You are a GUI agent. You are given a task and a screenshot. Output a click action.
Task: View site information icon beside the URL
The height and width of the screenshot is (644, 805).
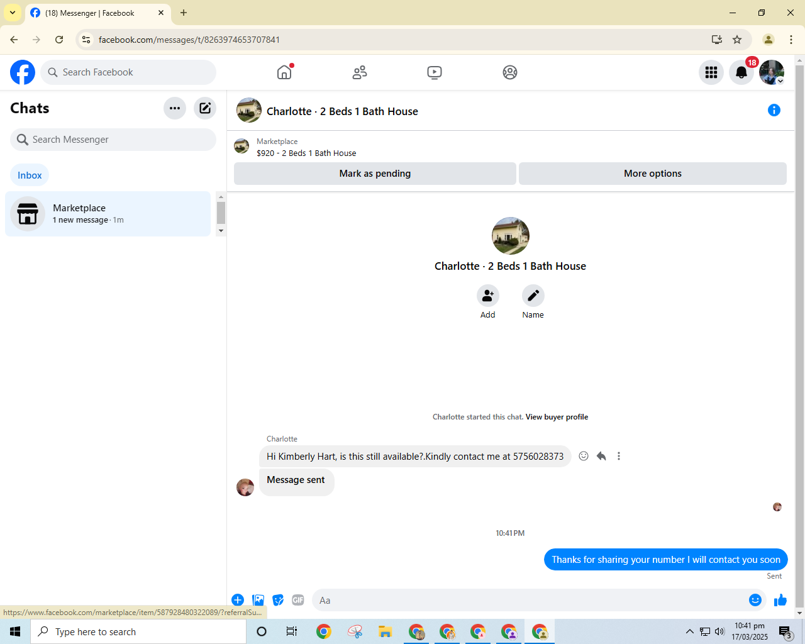coord(86,40)
